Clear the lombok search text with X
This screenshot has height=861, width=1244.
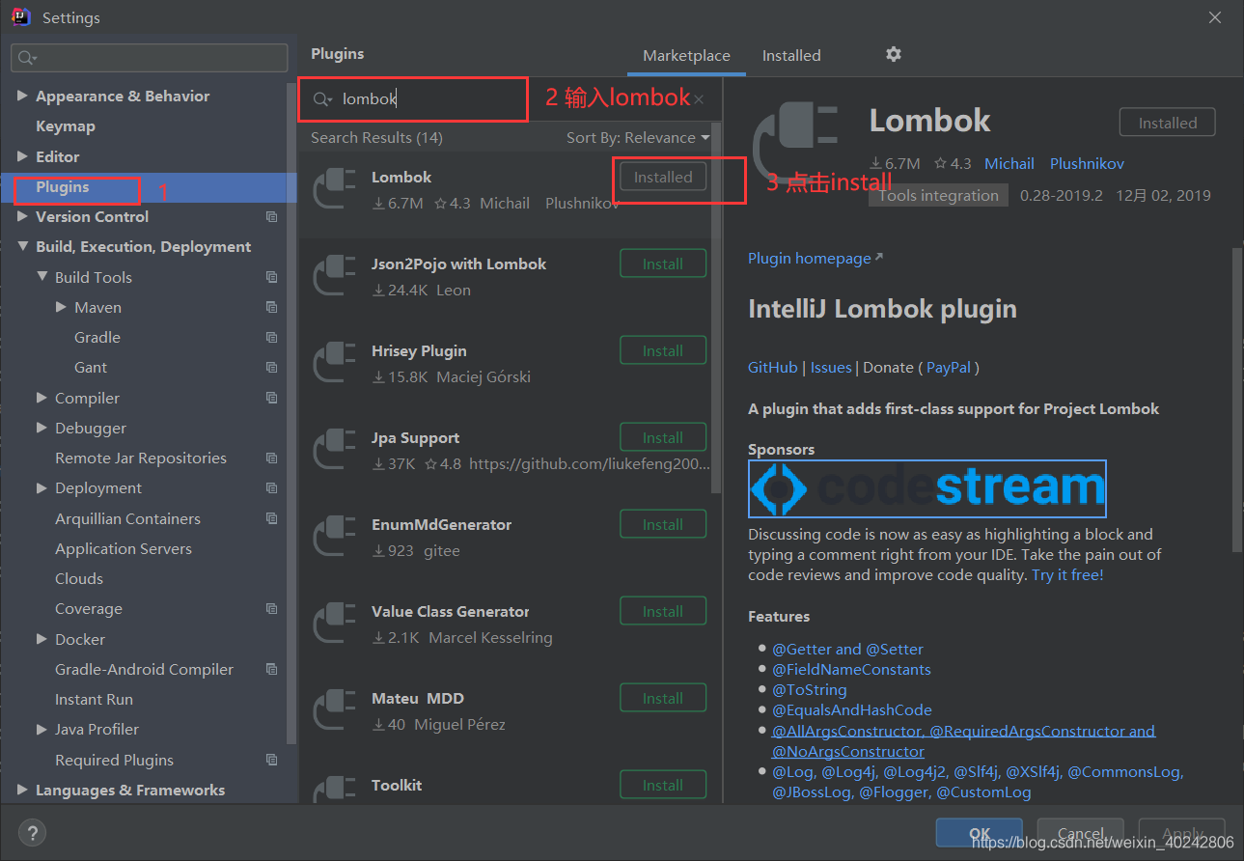coord(699,99)
